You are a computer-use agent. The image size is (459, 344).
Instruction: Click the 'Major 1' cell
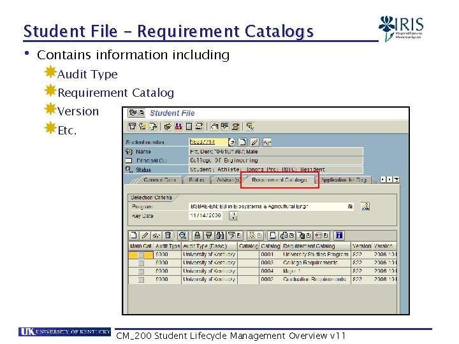tap(316, 271)
